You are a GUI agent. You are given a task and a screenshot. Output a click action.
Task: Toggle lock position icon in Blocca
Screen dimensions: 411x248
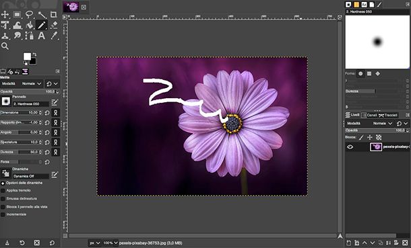coord(370,137)
